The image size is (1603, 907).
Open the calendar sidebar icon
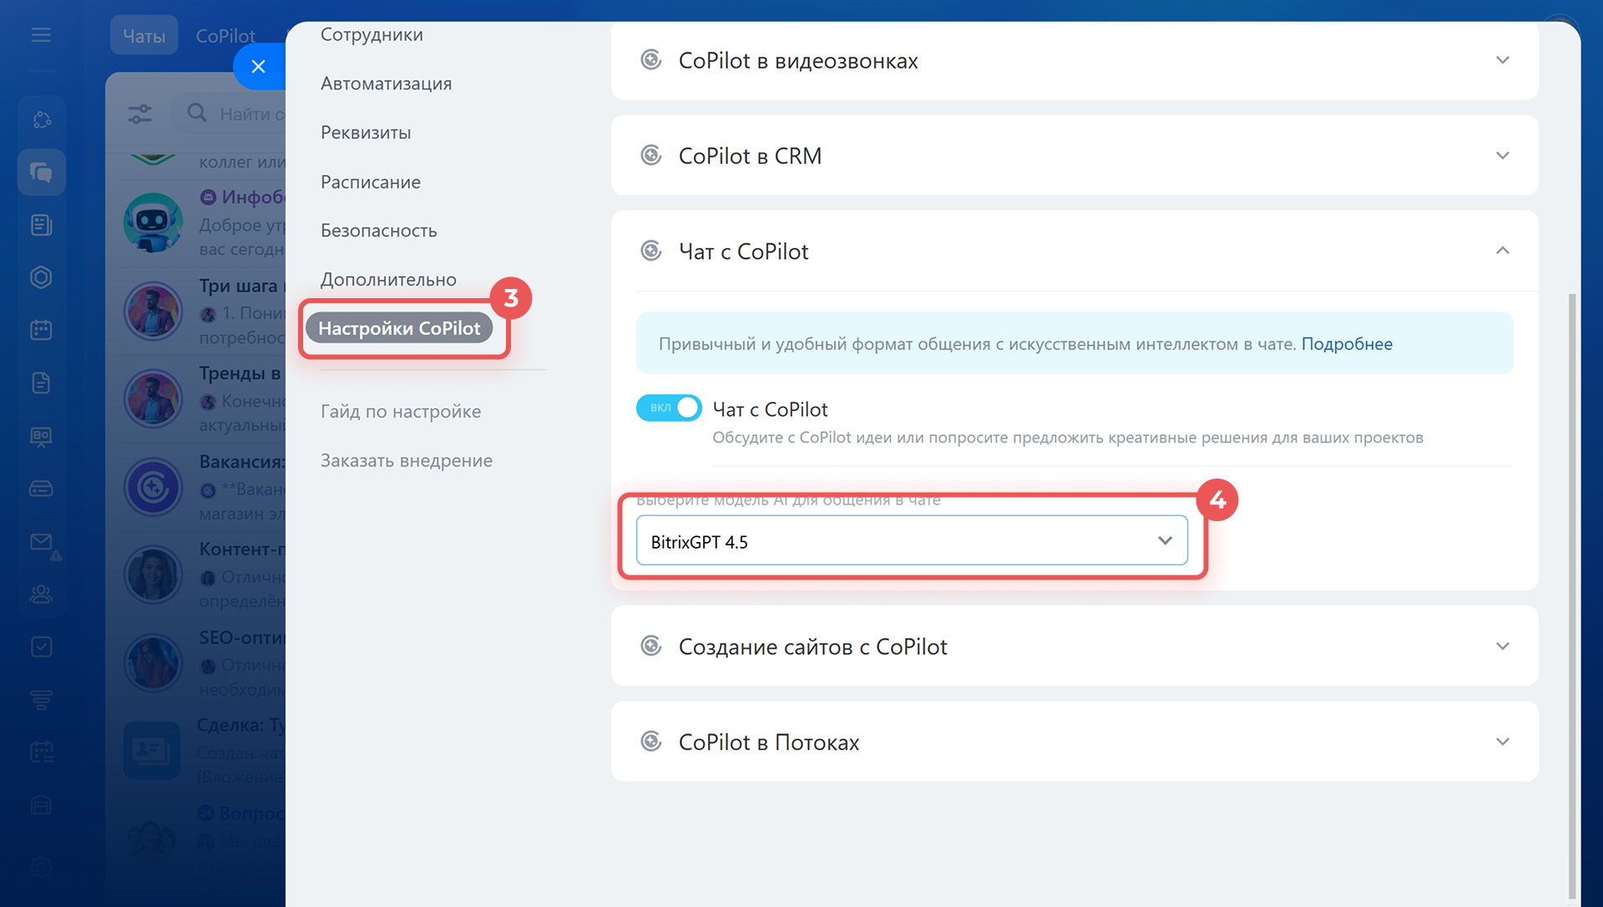click(41, 330)
